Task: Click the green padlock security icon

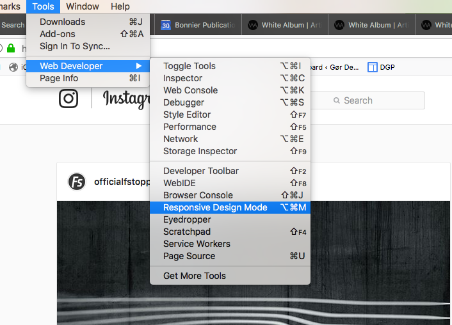Action: [11, 48]
